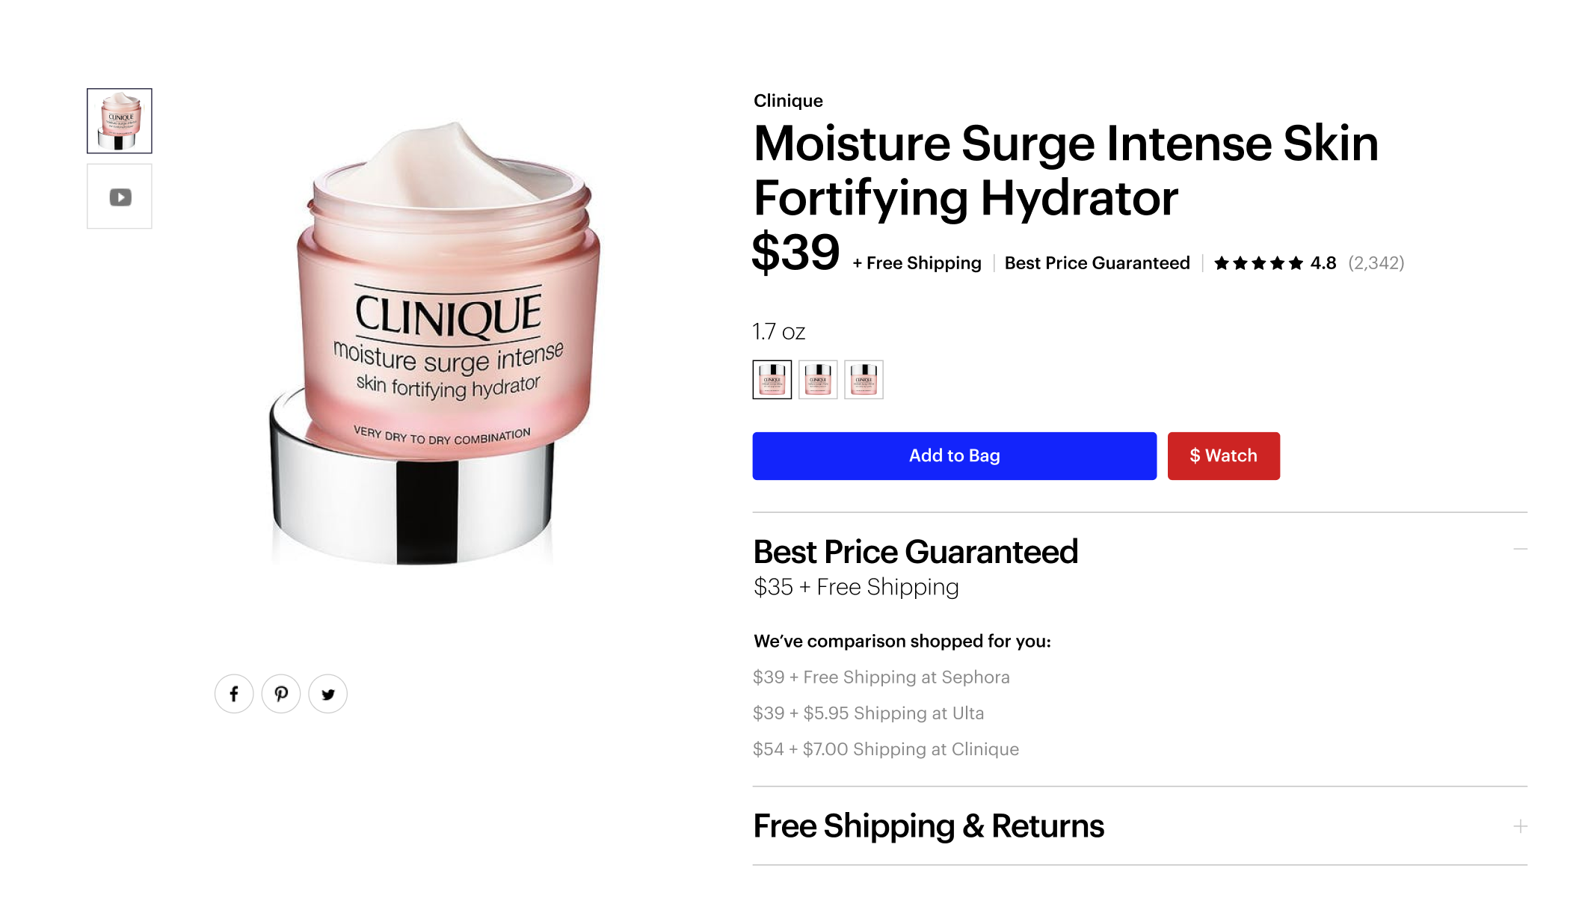This screenshot has height=904, width=1582.
Task: Pin product via Pinterest icon
Action: click(281, 694)
